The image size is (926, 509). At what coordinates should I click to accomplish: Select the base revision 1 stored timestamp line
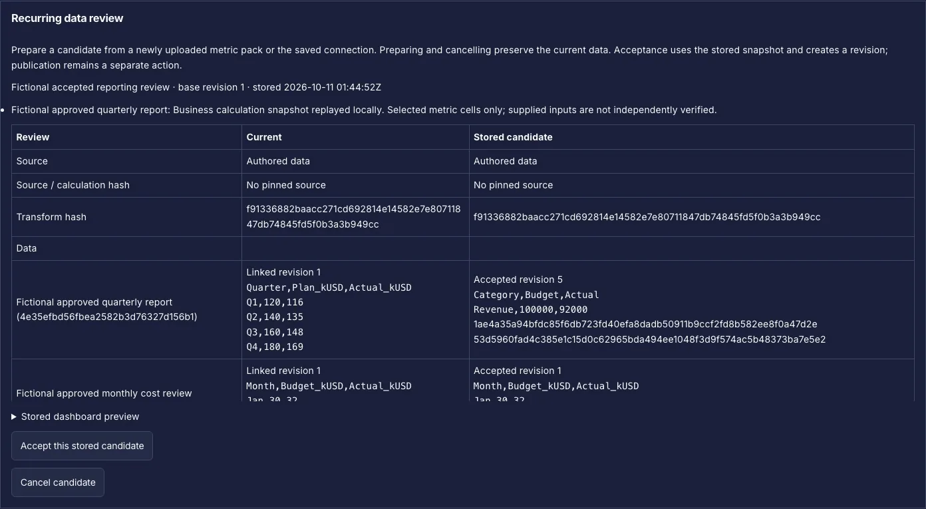click(x=196, y=87)
